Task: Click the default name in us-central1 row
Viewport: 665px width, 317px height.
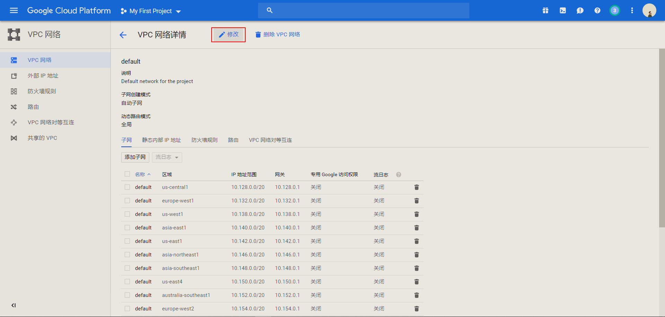Action: pyautogui.click(x=143, y=187)
